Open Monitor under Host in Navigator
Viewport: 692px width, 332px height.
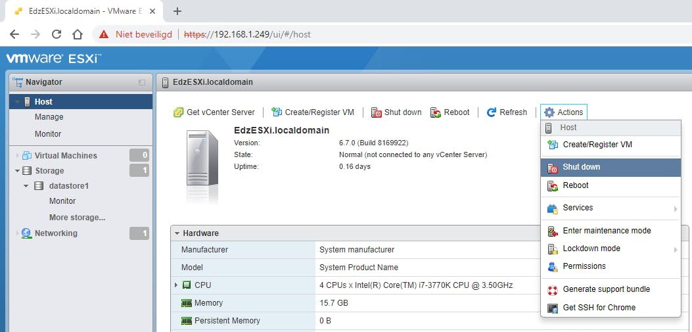pos(48,133)
